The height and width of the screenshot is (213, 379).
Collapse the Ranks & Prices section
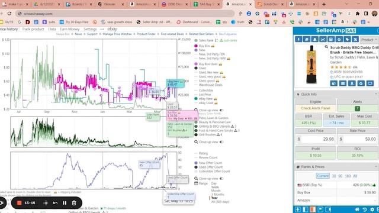tap(376, 167)
